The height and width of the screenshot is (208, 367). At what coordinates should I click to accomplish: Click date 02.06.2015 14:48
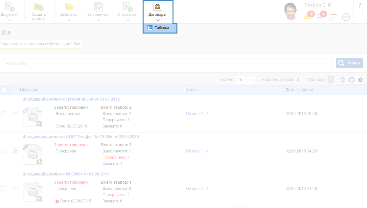point(301,189)
